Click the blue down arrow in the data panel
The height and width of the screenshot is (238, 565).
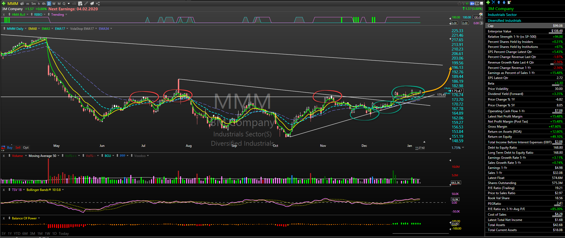tap(504, 2)
